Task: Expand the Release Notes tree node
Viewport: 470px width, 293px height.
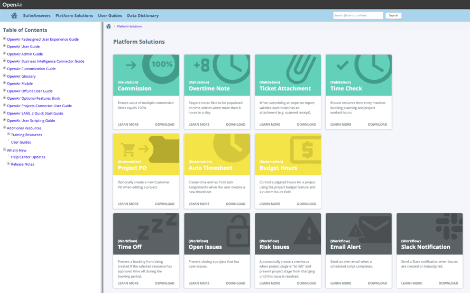Action: [x=8, y=164]
